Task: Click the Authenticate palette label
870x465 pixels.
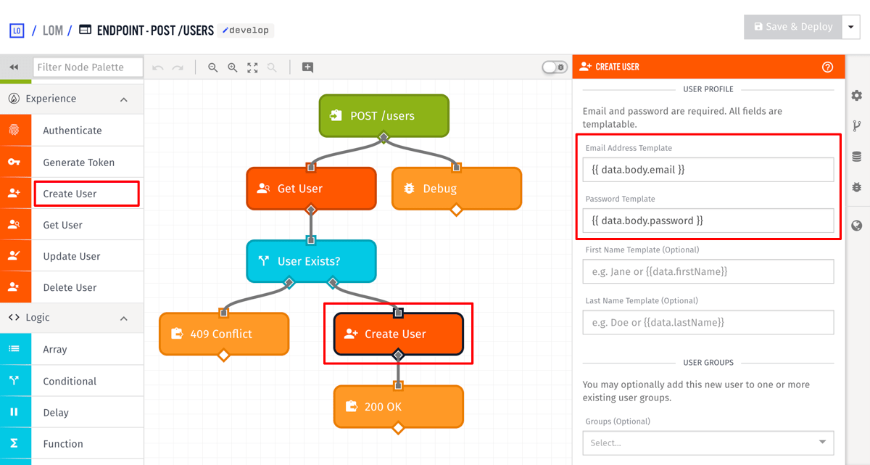Action: pos(72,131)
